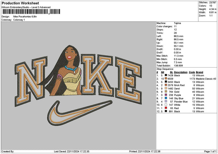The width and height of the screenshot is (218, 154).
Task: Click the 'Colorway 1' value
Action: [19, 20]
